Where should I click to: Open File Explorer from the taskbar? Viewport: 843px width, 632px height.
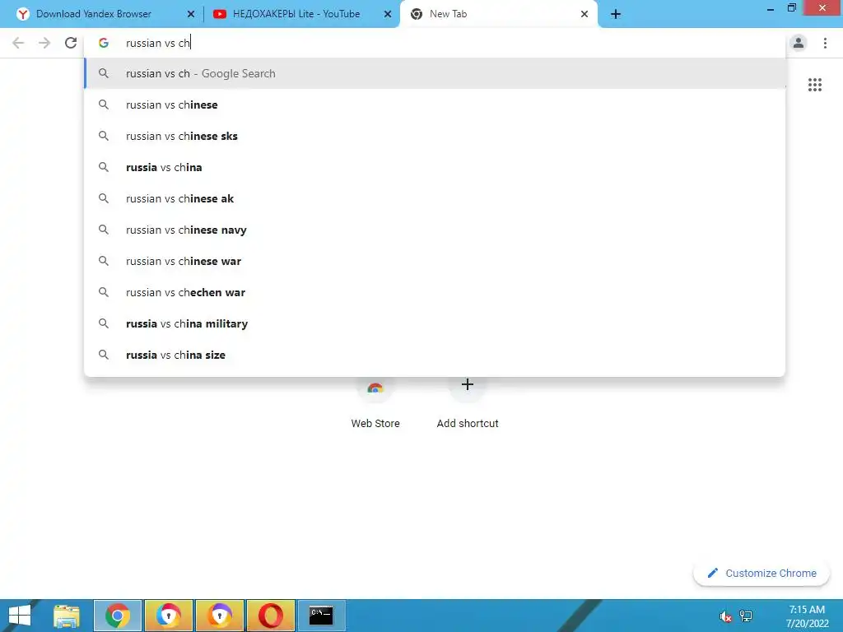67,616
